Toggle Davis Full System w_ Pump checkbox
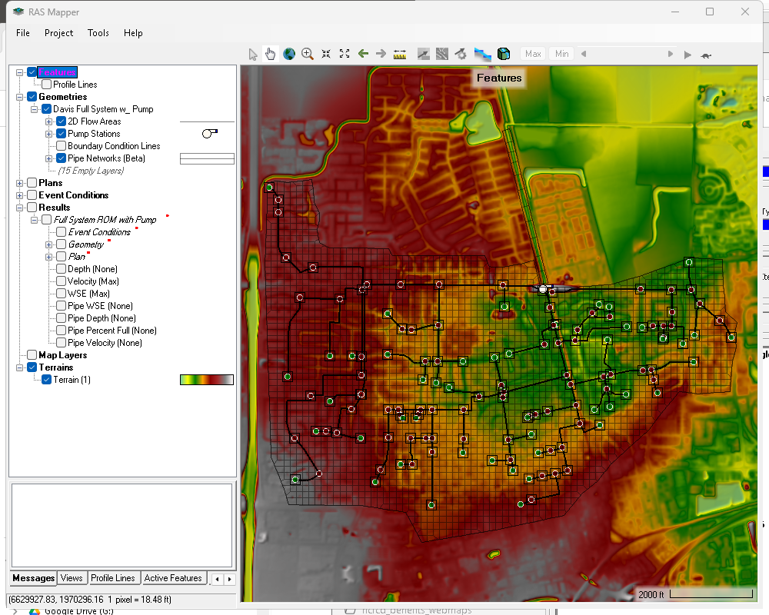Viewport: 769px width, 615px height. [x=47, y=109]
